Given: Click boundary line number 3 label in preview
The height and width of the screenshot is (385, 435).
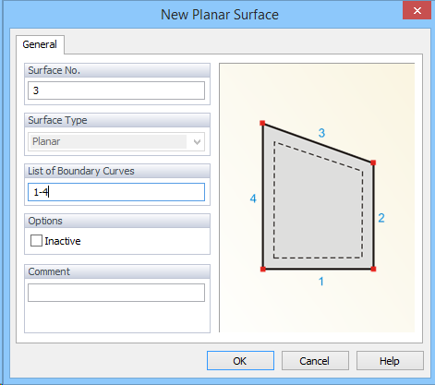Looking at the screenshot, I should pyautogui.click(x=321, y=133).
